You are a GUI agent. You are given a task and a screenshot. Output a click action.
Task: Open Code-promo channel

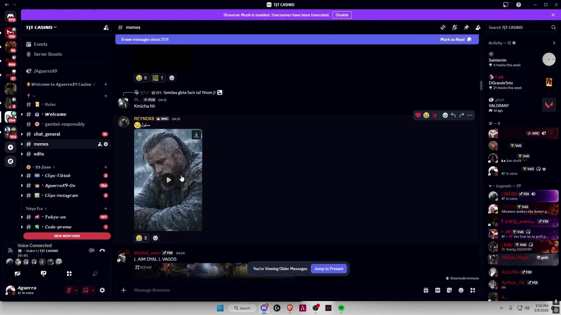[x=58, y=227]
